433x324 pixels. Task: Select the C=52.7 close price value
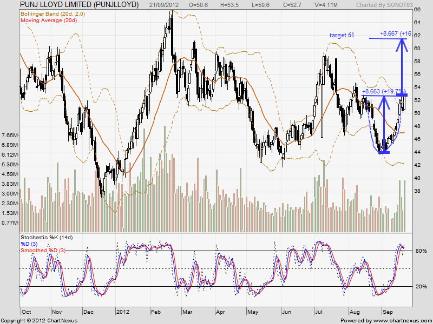click(292, 5)
